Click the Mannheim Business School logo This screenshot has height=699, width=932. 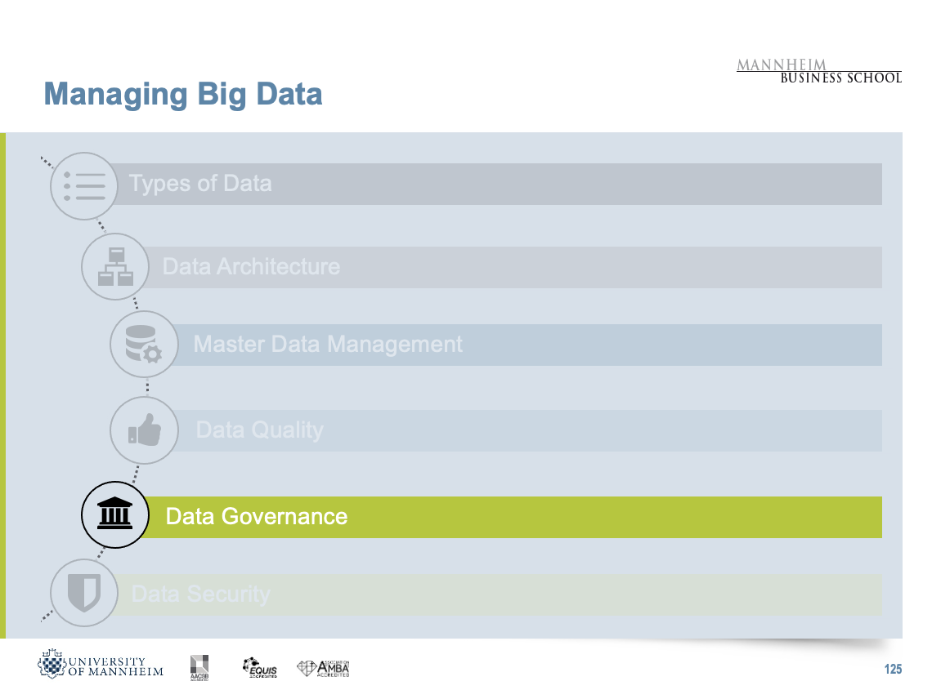coord(818,71)
